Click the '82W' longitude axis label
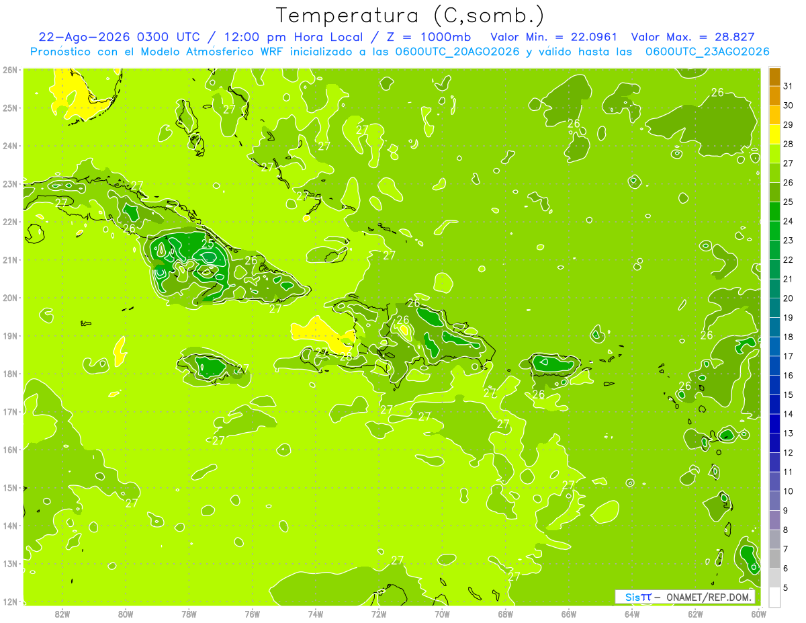 tap(62, 614)
